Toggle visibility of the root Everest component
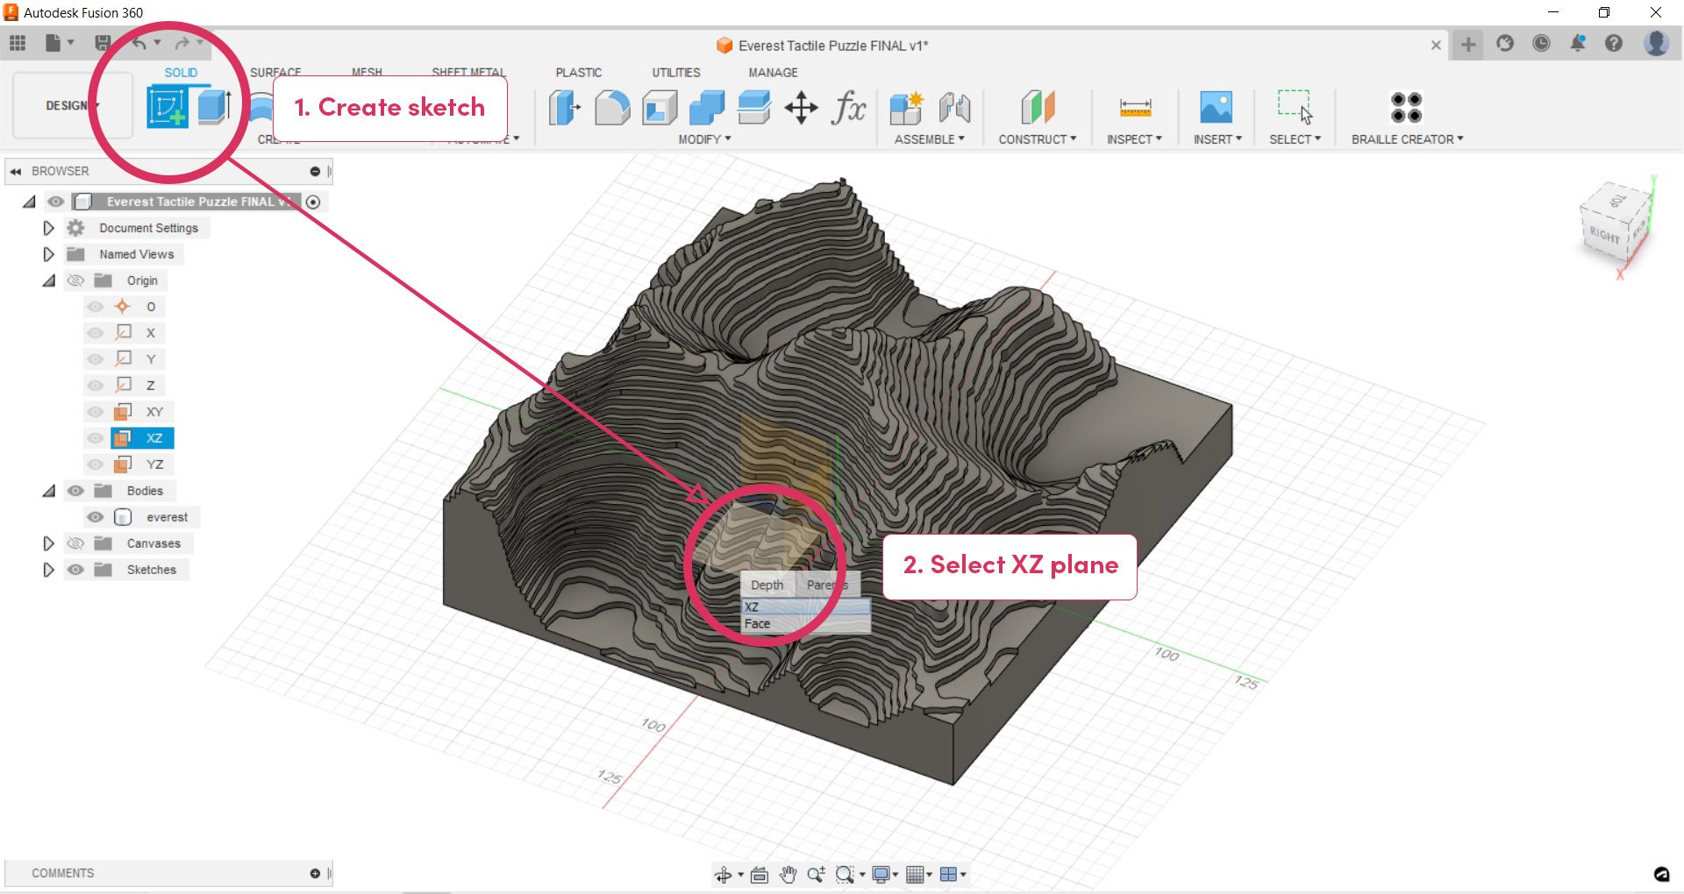The width and height of the screenshot is (1684, 894). [56, 202]
